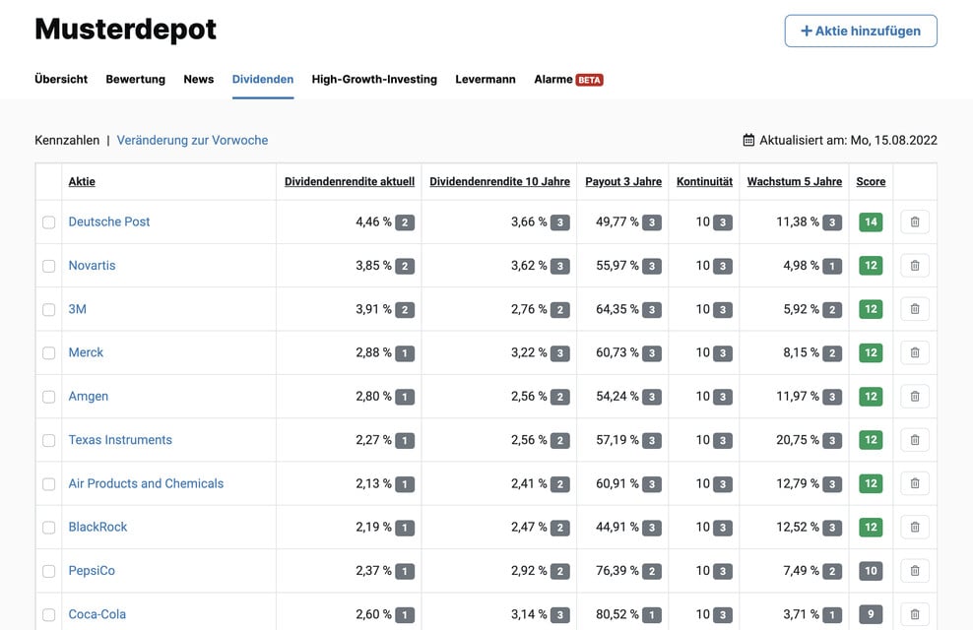
Task: Select the Dividenden tab
Action: click(263, 80)
